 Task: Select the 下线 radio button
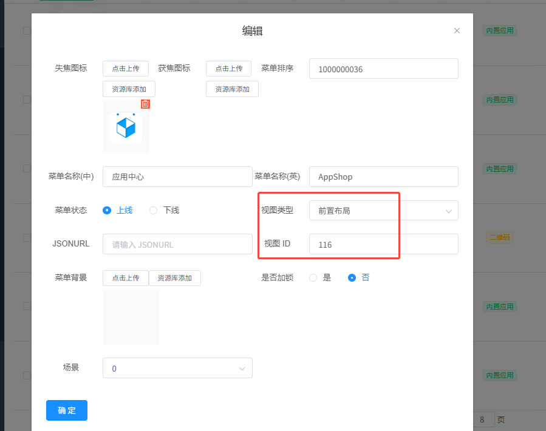coord(154,210)
